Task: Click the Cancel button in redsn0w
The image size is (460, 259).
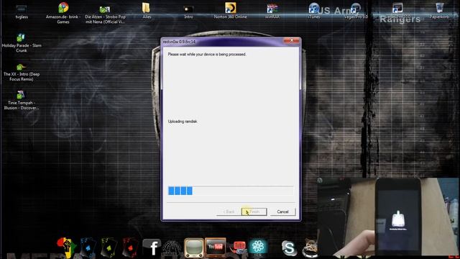Action: click(282, 212)
